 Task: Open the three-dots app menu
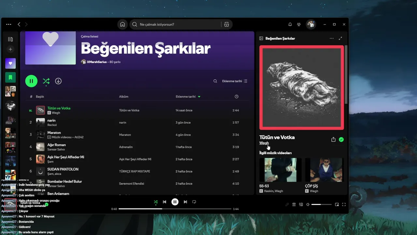9,24
